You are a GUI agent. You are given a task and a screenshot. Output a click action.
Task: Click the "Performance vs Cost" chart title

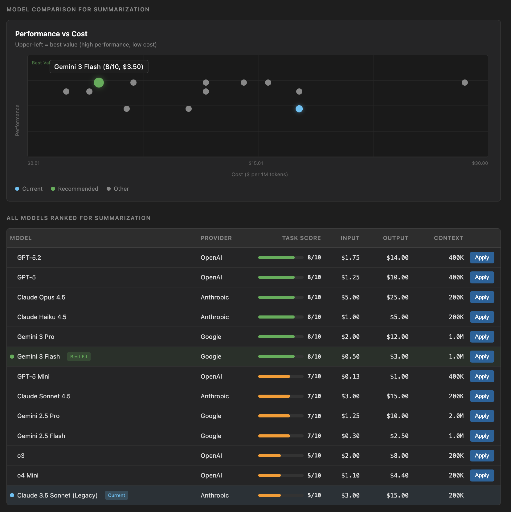click(51, 34)
